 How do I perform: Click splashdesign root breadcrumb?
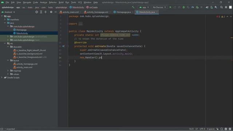pyautogui.click(x=8, y=7)
